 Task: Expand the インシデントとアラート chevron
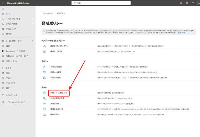(x=32, y=19)
